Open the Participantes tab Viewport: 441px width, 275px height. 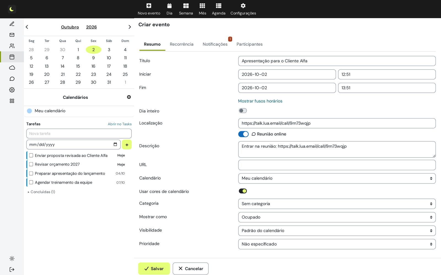pyautogui.click(x=249, y=44)
